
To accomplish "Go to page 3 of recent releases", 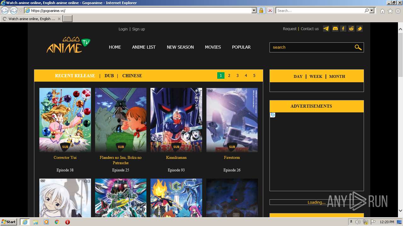I will point(237,76).
